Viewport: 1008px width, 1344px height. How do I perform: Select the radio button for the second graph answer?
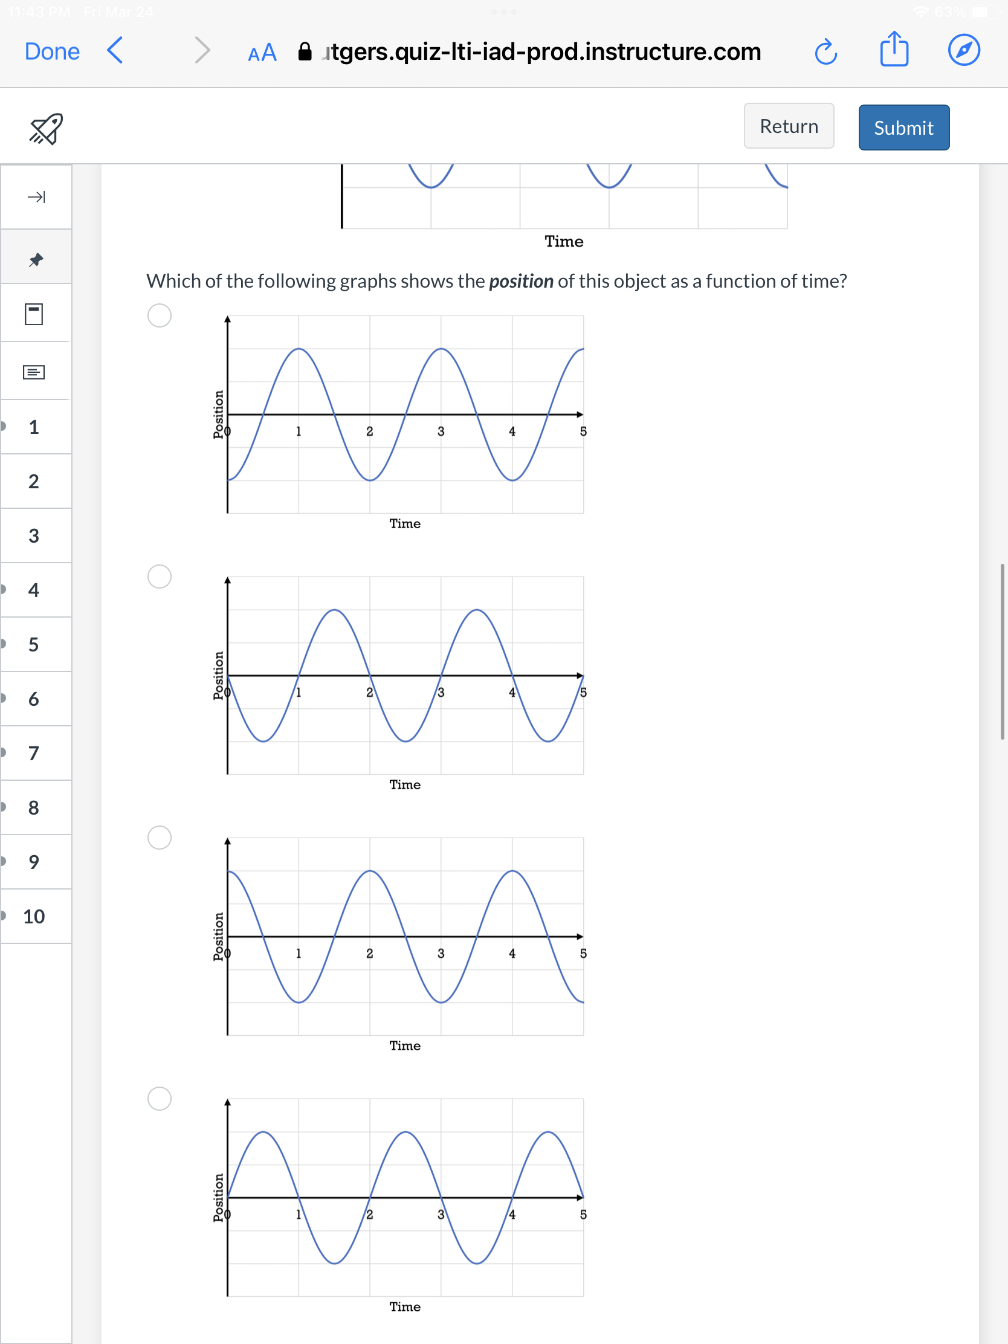point(159,577)
